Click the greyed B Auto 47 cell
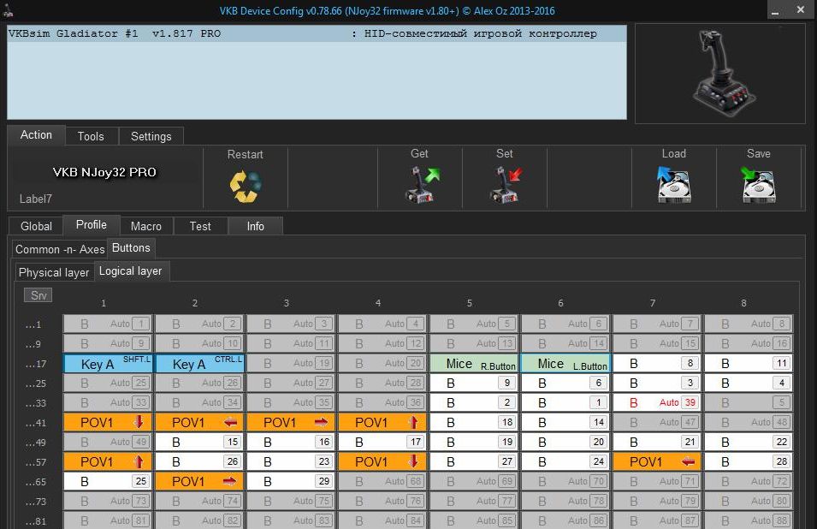 point(657,422)
